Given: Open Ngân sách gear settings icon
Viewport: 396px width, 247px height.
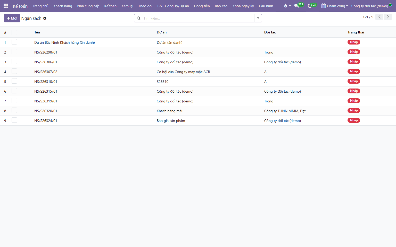Looking at the screenshot, I should 45,18.
